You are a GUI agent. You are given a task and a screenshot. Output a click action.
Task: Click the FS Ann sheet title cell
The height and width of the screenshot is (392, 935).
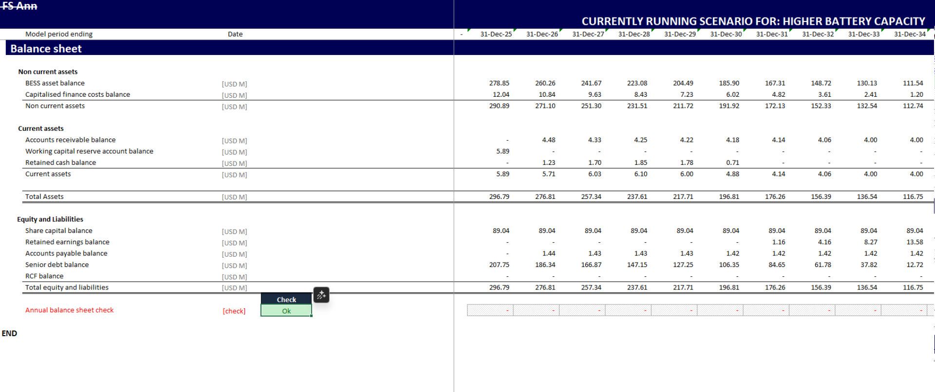click(x=19, y=6)
